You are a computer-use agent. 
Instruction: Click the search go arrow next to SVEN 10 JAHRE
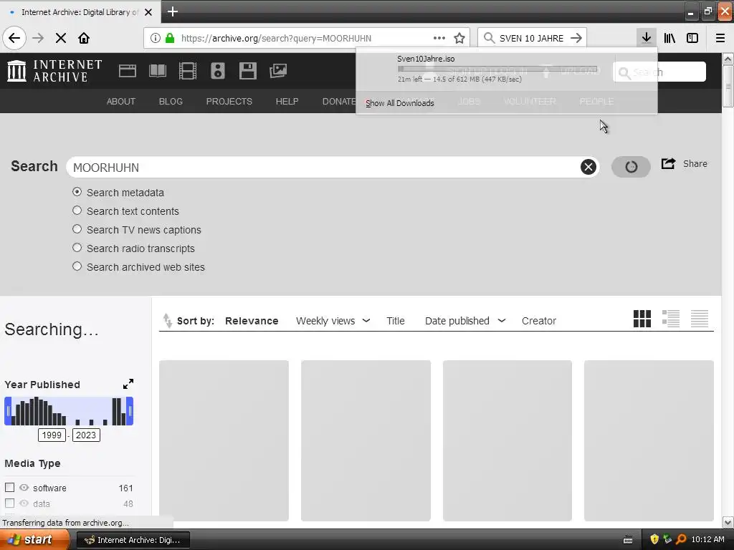point(576,38)
